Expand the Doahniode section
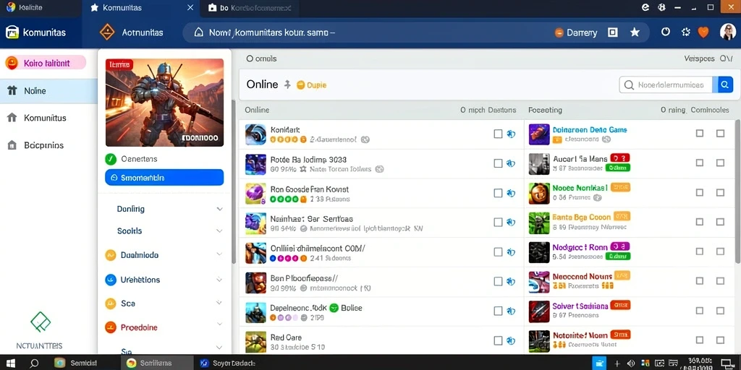 219,254
